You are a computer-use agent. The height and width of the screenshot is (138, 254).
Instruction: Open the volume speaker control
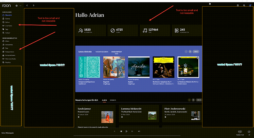249,132
